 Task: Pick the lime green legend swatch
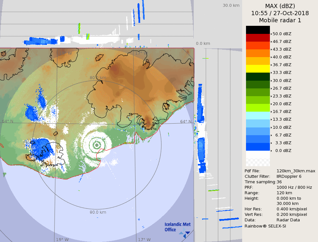[258, 108]
